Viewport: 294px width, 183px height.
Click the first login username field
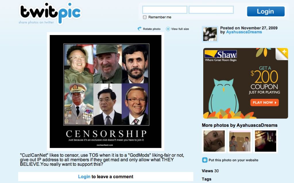click(165, 10)
